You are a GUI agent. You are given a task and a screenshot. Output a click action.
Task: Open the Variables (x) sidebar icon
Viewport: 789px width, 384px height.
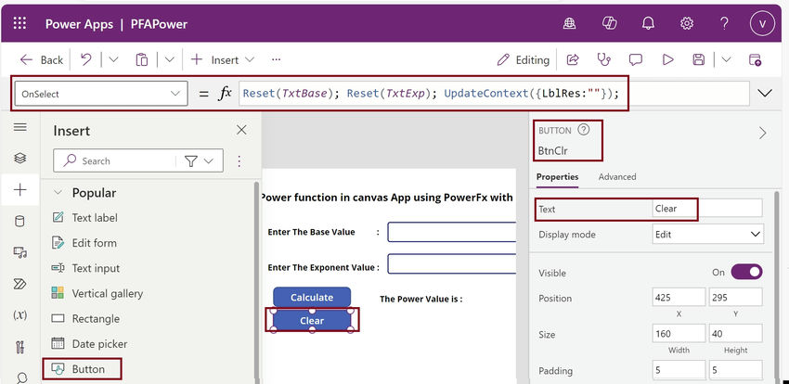[20, 315]
